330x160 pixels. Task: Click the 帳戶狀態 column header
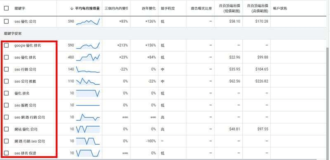280,8
